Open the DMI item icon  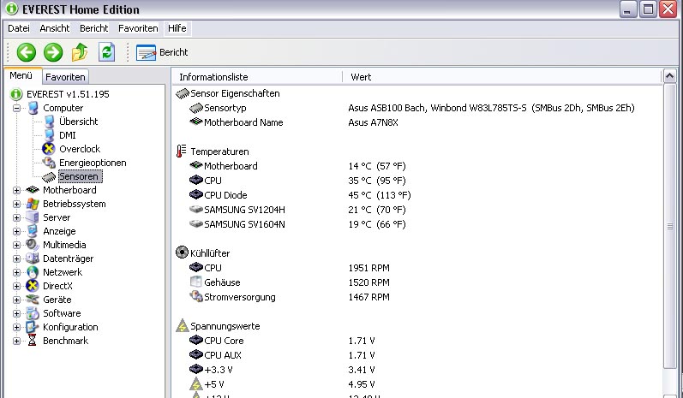[x=49, y=135]
